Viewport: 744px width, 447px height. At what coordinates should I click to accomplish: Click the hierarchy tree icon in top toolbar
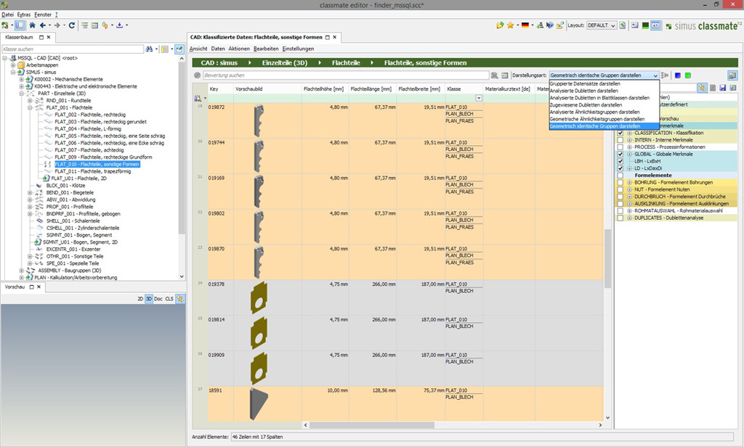(x=540, y=25)
